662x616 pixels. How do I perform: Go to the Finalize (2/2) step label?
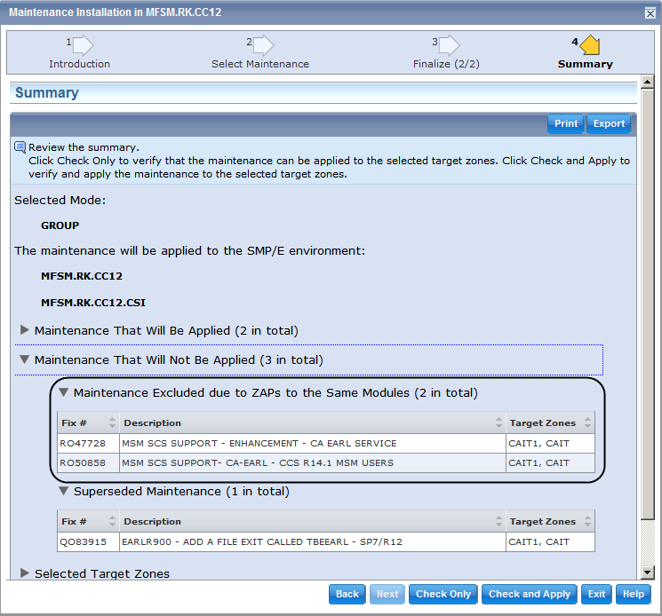click(446, 64)
